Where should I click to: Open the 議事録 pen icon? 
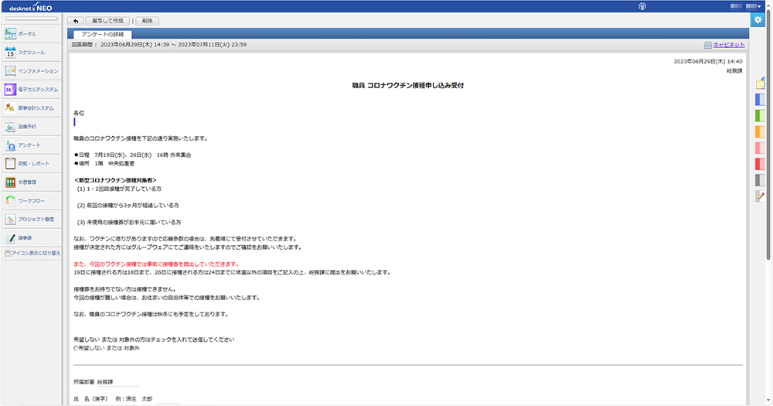(10, 237)
